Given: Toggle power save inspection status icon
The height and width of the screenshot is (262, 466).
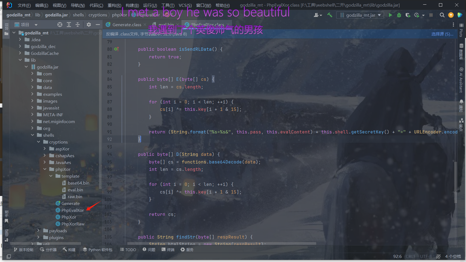Looking at the screenshot, I should point(438,257).
